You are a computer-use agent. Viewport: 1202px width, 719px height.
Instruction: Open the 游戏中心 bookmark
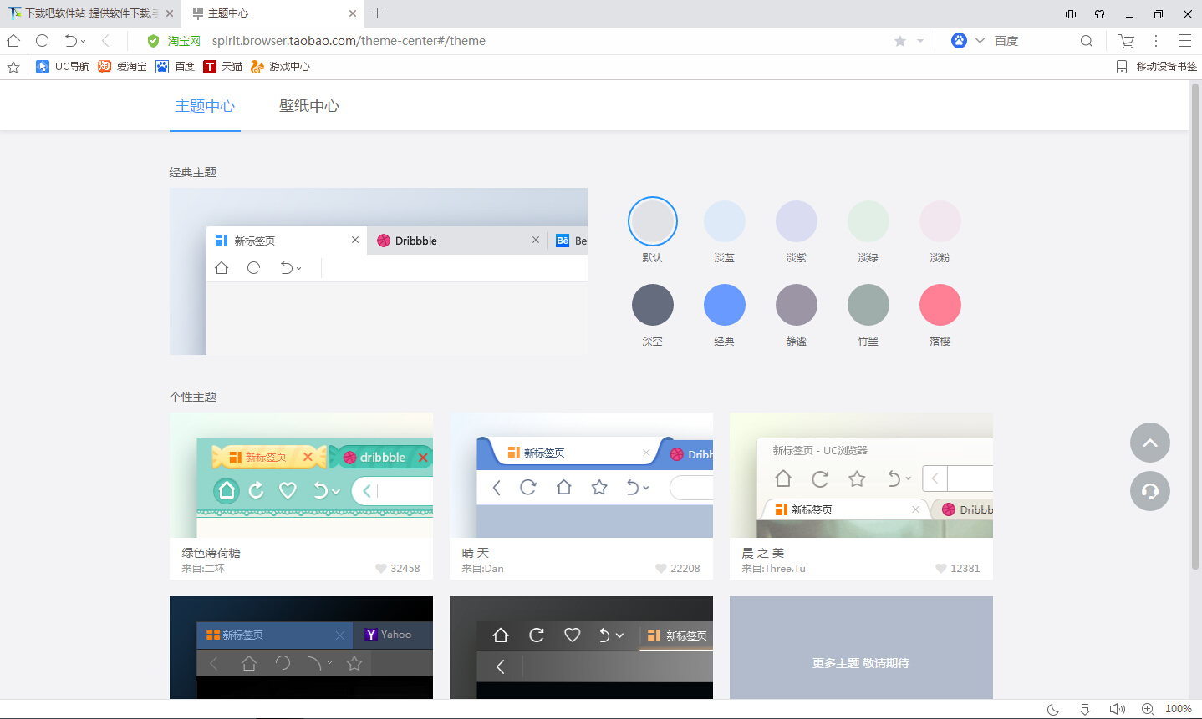(279, 66)
